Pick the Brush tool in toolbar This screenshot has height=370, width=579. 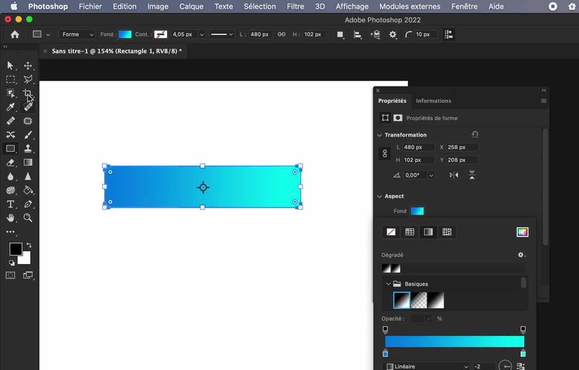click(x=28, y=135)
